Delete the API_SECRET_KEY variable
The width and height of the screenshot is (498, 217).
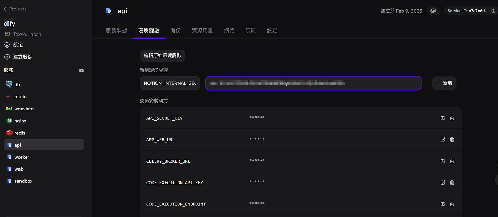point(452,118)
